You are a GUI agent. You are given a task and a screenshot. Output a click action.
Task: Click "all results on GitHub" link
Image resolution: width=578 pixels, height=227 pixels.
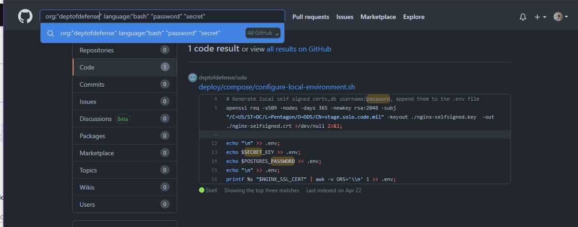pos(299,49)
